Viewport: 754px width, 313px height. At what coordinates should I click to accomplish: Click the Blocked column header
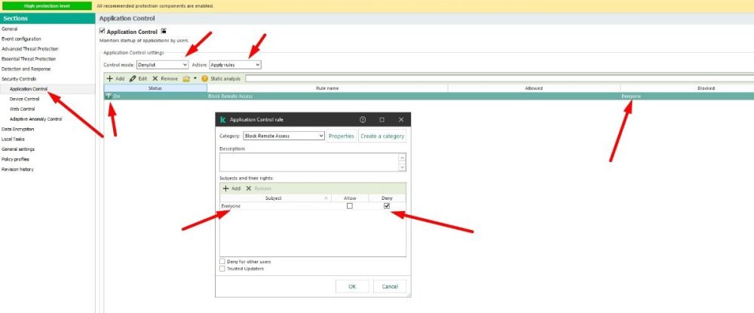687,88
